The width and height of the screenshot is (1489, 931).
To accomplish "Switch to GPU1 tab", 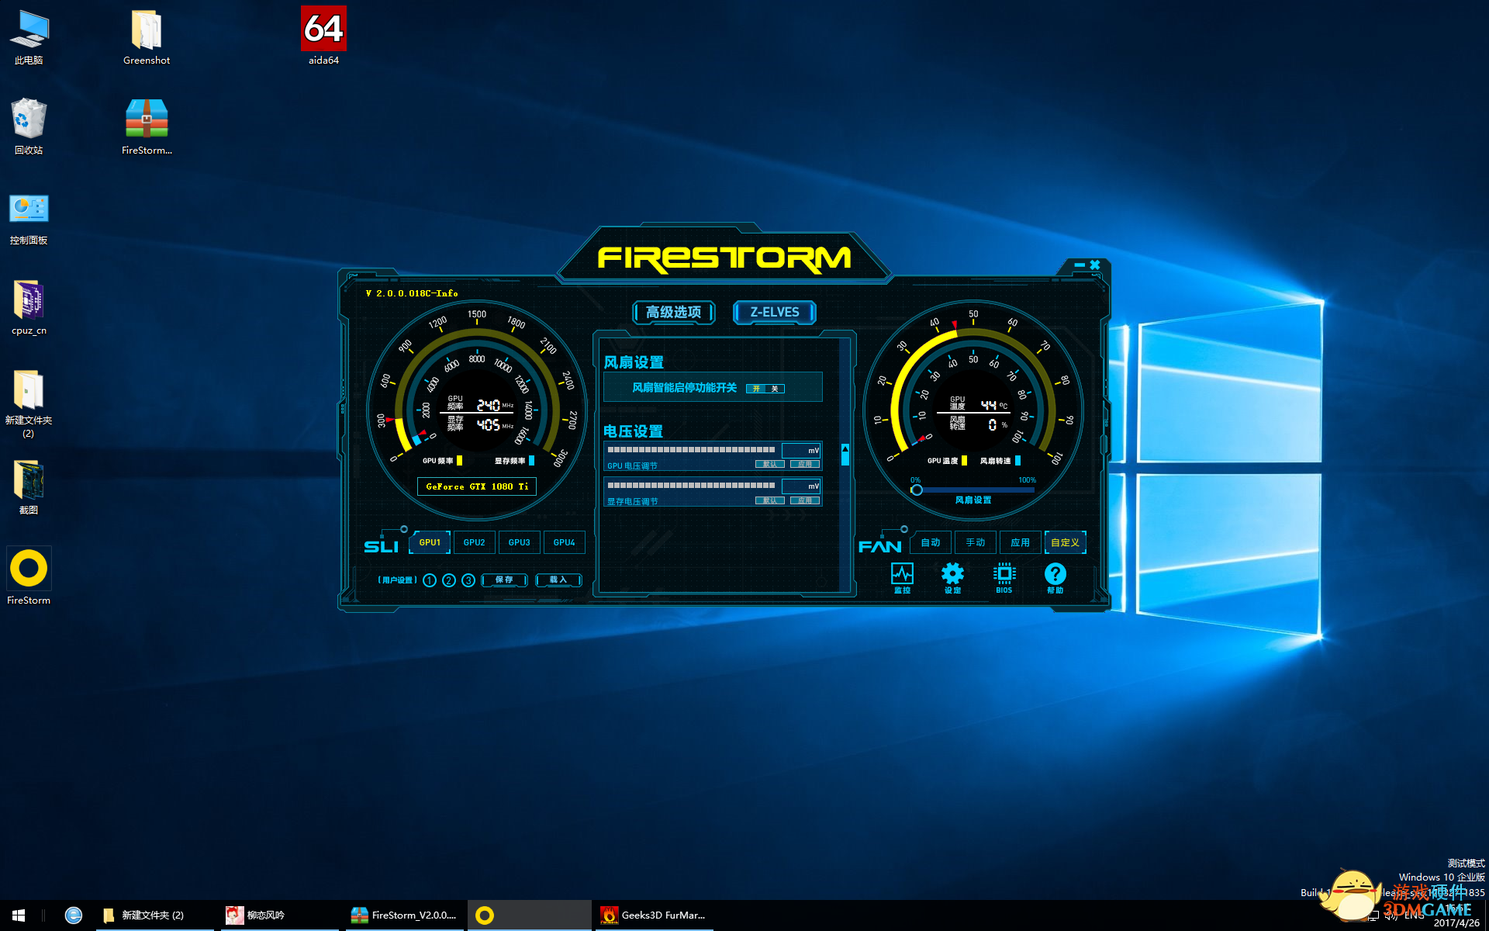I will pyautogui.click(x=430, y=542).
